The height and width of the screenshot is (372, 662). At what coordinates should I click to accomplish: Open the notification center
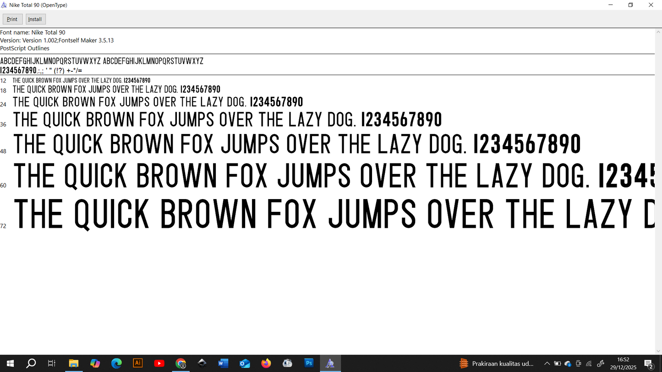coord(649,364)
